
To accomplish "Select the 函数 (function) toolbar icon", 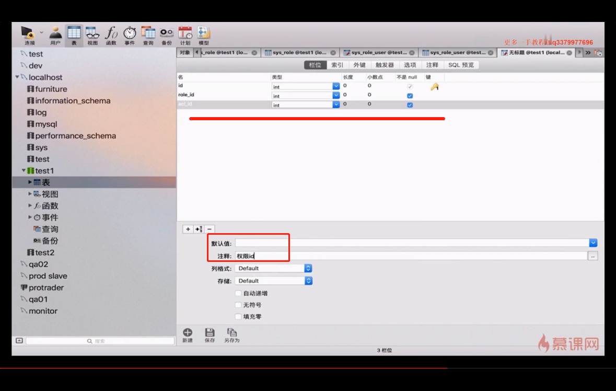I will [x=111, y=36].
